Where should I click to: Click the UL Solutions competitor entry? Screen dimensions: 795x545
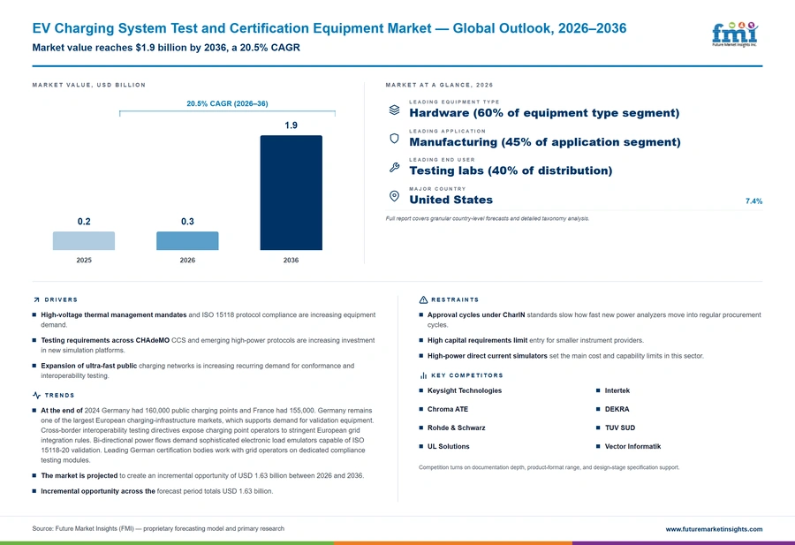tap(448, 447)
